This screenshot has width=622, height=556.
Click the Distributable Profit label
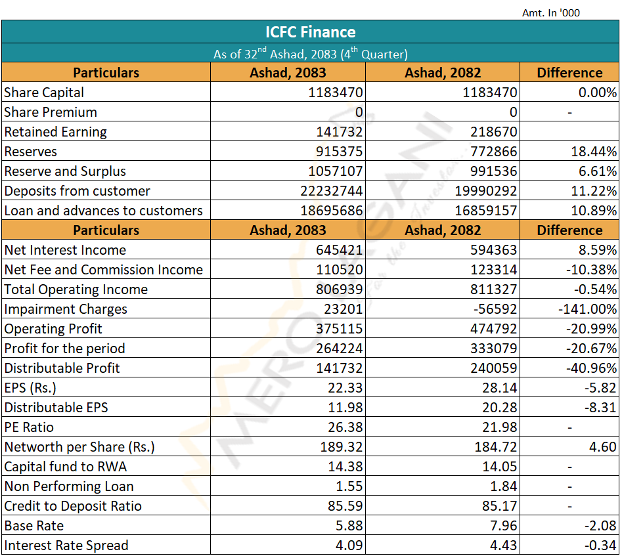pyautogui.click(x=62, y=368)
